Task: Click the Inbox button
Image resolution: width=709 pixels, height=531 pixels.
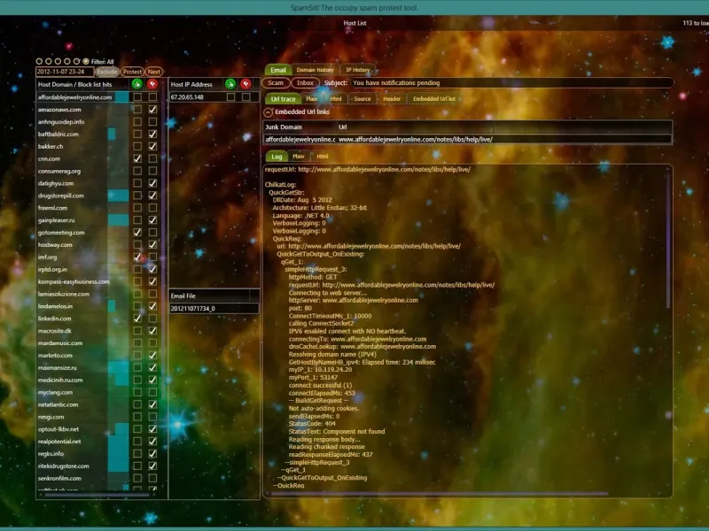Action: [x=305, y=83]
